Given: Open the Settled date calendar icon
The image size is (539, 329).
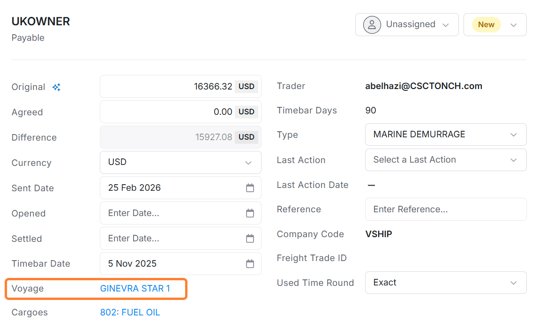Looking at the screenshot, I should pos(250,239).
